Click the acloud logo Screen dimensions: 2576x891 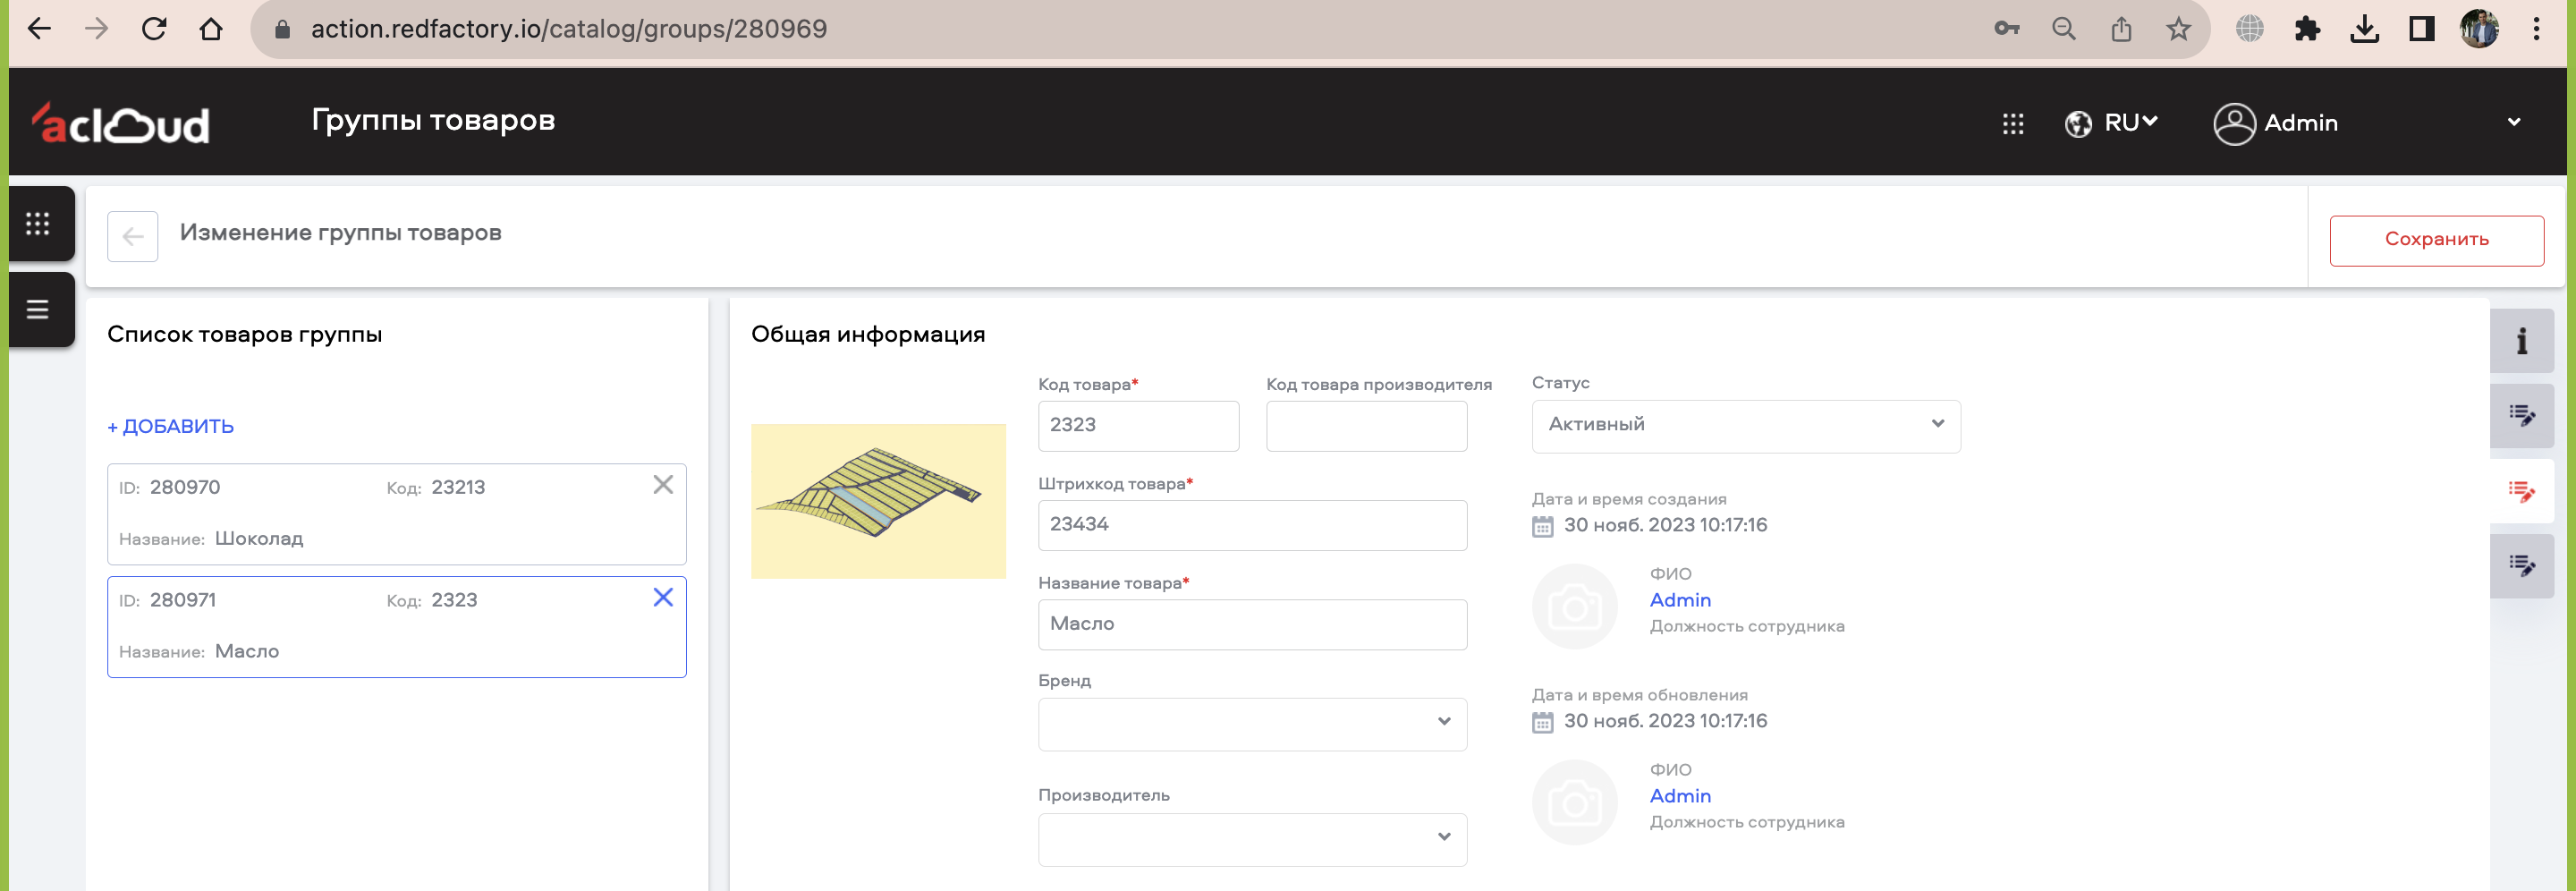pyautogui.click(x=120, y=123)
